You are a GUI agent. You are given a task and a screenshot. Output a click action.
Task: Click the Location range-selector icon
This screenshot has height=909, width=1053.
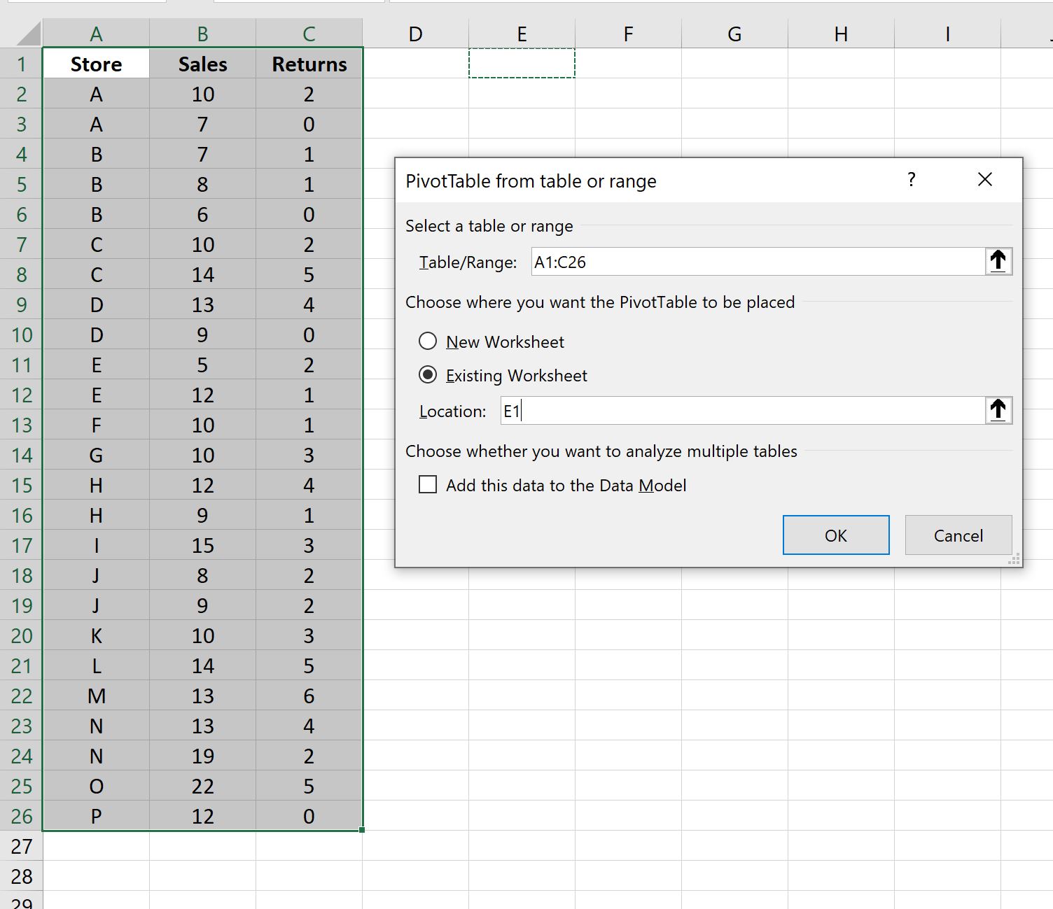click(x=998, y=410)
